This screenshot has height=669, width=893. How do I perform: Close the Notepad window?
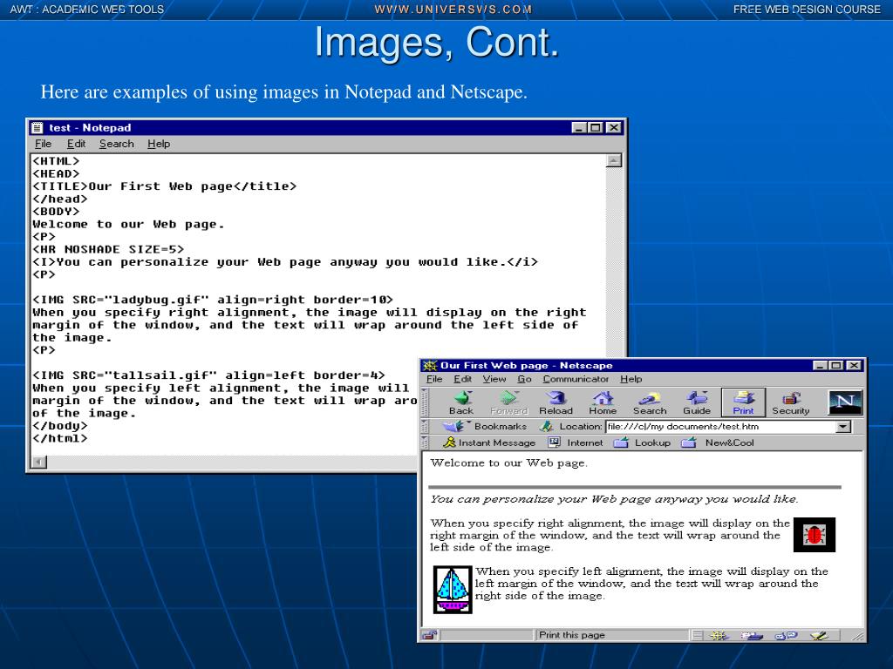[x=613, y=127]
